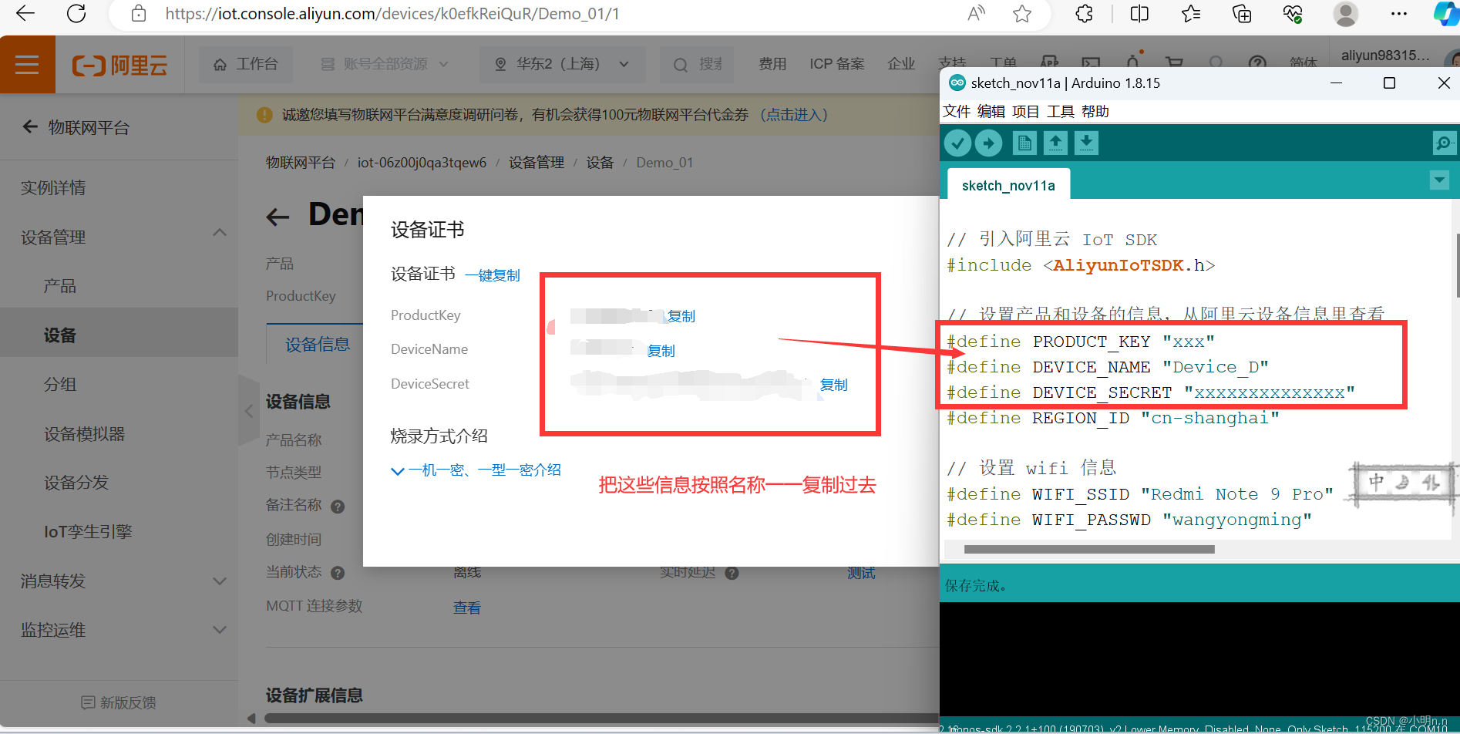Open the Arduino 编辑 menu
The image size is (1460, 734).
point(991,112)
